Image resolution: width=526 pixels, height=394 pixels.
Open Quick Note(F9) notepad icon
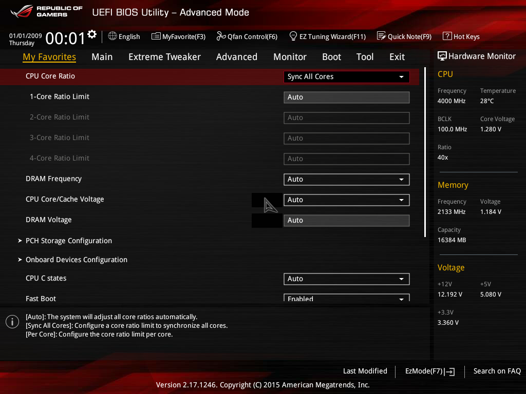point(381,36)
